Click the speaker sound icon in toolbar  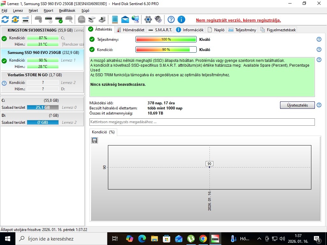point(158,19)
